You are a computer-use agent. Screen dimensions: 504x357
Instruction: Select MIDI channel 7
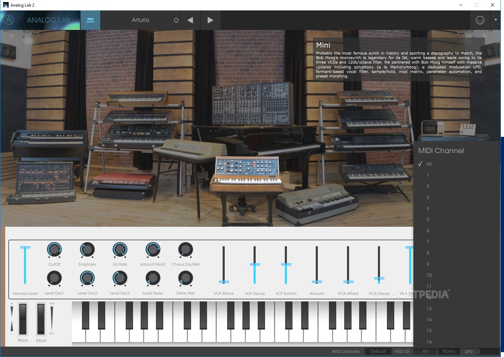[457, 242]
